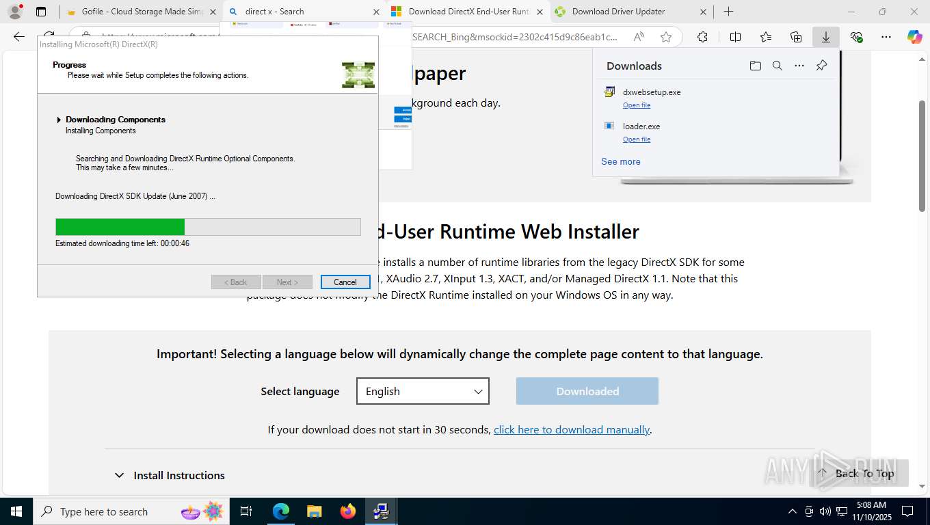The image size is (930, 525).
Task: Open More options in Downloads panel
Action: tap(799, 66)
